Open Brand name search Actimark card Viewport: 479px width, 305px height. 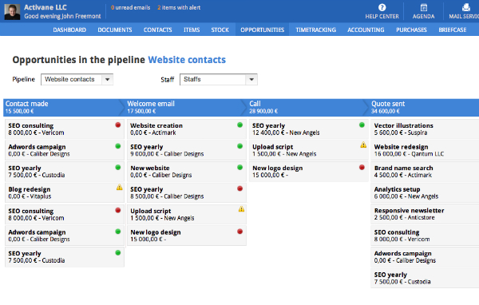coord(425,172)
